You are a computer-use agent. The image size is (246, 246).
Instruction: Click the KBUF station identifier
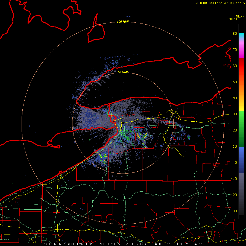(x=160, y=244)
